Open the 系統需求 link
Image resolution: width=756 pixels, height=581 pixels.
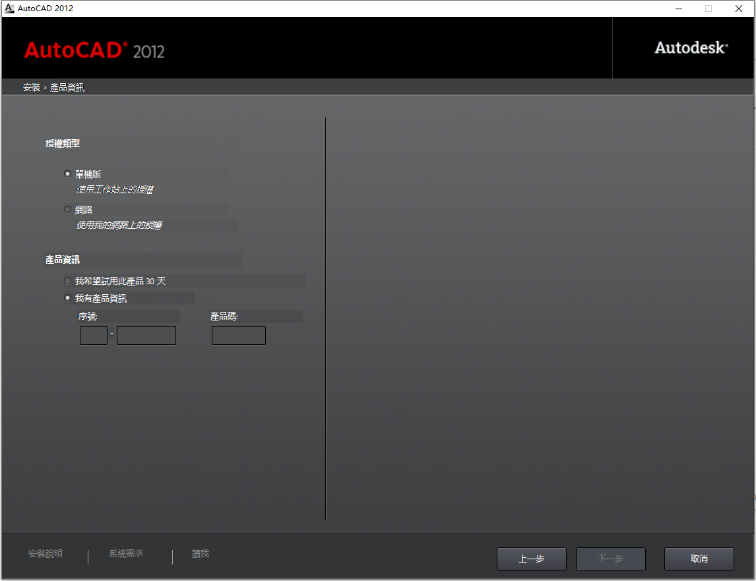tap(126, 553)
